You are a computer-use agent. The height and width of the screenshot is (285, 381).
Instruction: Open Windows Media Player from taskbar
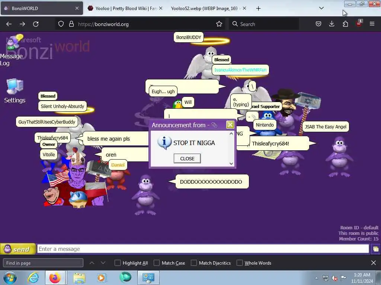102,278
